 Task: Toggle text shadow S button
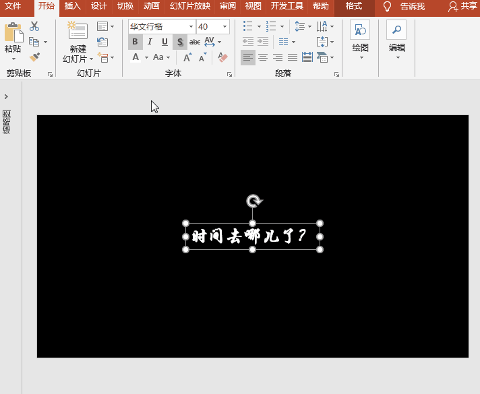point(180,42)
